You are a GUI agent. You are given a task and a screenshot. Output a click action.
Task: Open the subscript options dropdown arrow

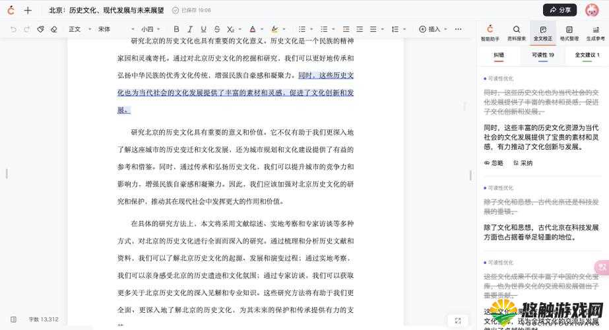[x=240, y=29]
